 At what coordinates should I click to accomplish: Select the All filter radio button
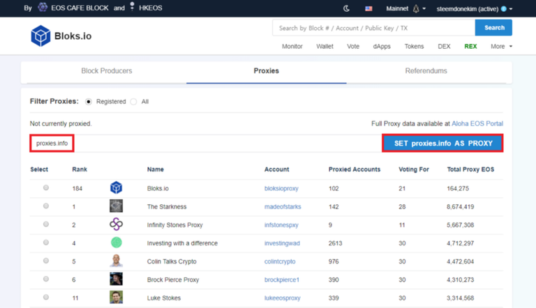pos(133,102)
